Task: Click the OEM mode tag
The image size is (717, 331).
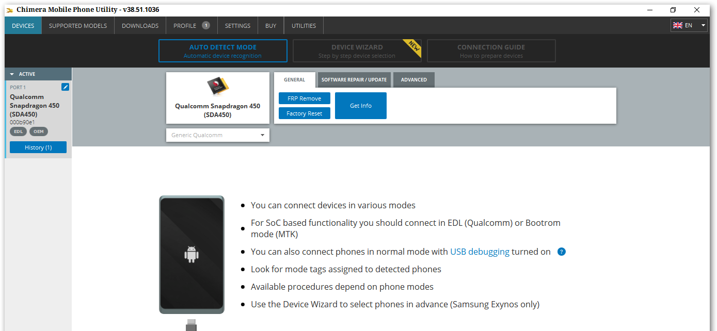Action: coord(39,131)
